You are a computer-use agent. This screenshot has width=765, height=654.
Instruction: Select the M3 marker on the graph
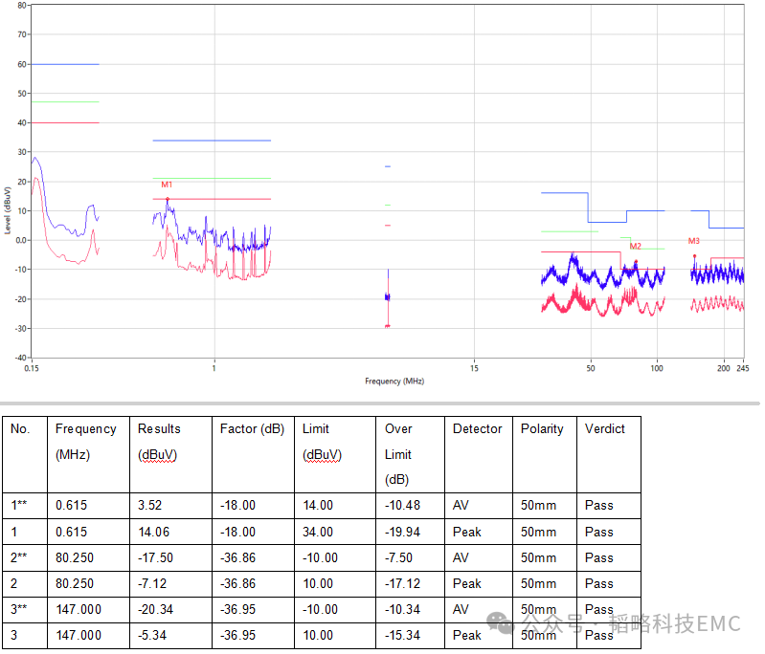pos(694,241)
